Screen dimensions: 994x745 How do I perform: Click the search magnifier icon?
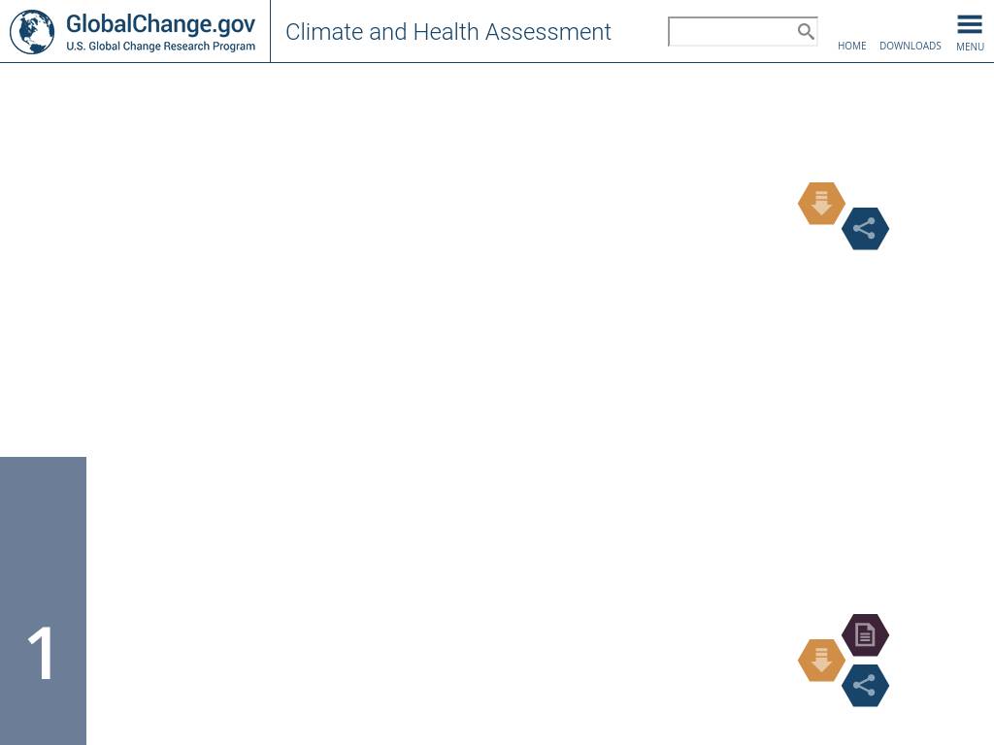tap(806, 32)
